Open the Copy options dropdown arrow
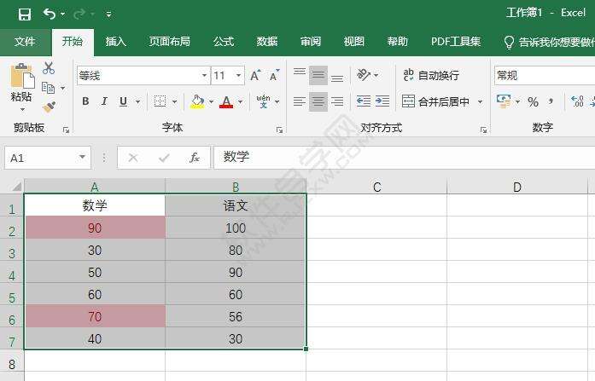This screenshot has height=381, width=595. click(x=62, y=89)
